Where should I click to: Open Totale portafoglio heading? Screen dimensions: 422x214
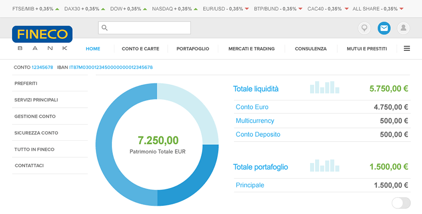pyautogui.click(x=261, y=167)
